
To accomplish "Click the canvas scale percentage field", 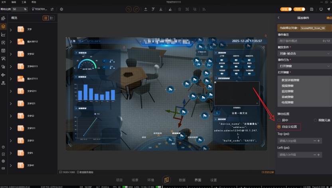I will tap(20, 9).
